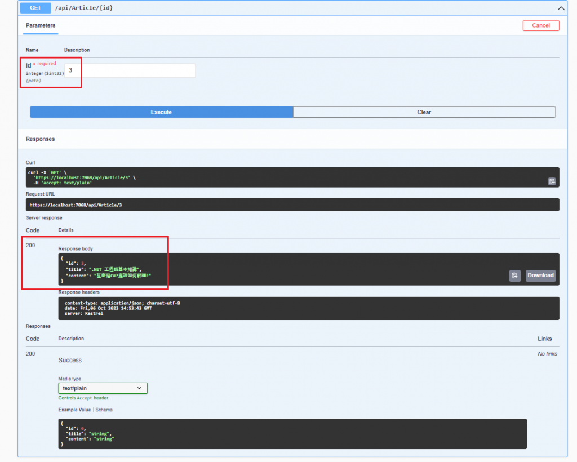Switch to the Parameters tab
Screen dimensions: 577x462
pos(41,25)
